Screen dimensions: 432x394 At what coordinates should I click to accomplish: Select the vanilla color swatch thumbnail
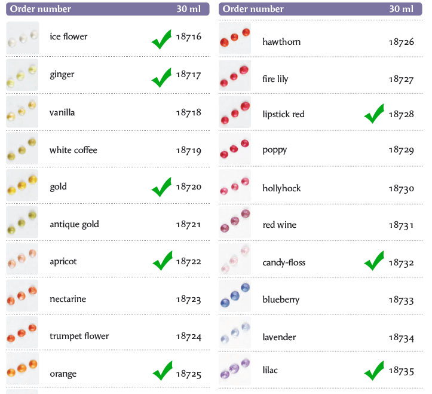[x=22, y=112]
